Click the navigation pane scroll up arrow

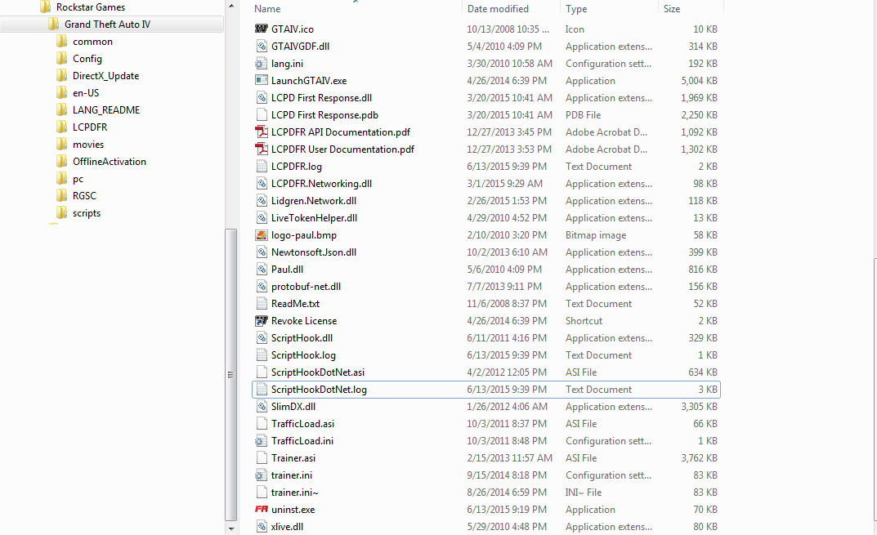pyautogui.click(x=231, y=6)
